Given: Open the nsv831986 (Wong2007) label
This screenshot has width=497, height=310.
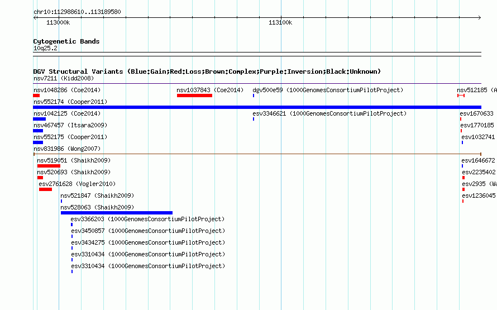Looking at the screenshot, I should [67, 149].
